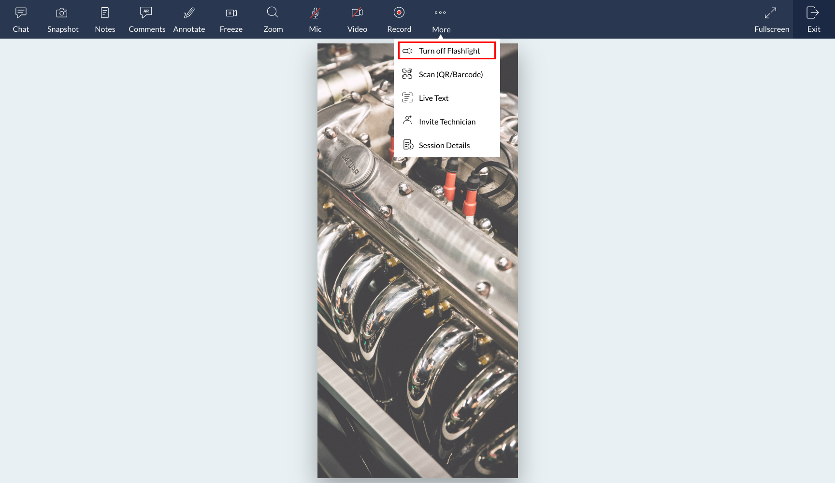
Task: Open the Chat panel
Action: coord(21,19)
